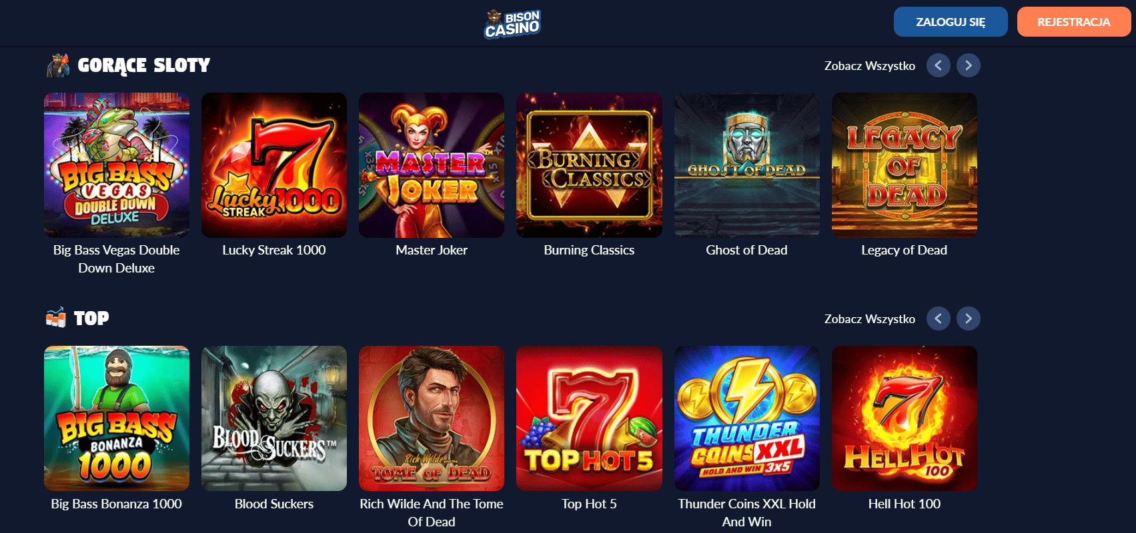
Task: Click the Bison Casino logo
Action: coord(512,24)
